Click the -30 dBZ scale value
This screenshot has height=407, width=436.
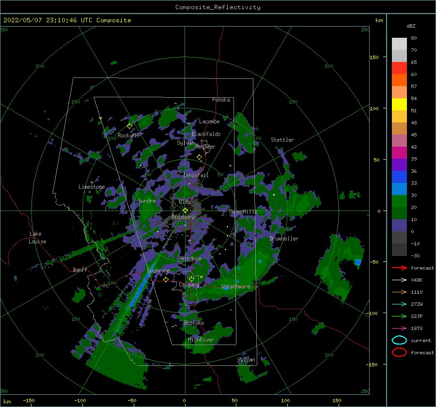click(x=415, y=256)
